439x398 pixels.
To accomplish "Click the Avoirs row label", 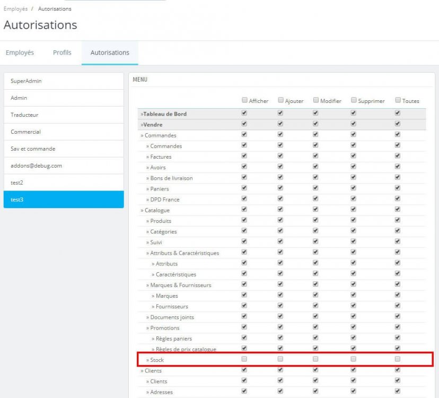I will click(x=158, y=168).
